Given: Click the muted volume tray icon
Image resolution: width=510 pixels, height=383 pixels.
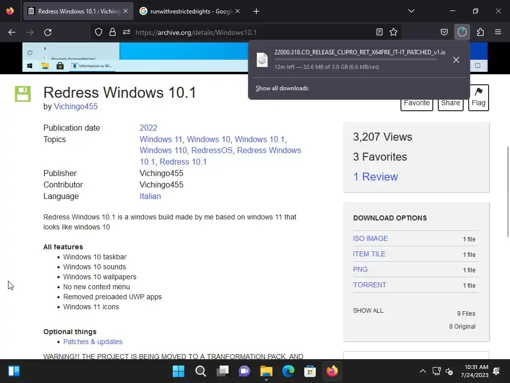Looking at the screenshot, I should click(x=449, y=371).
